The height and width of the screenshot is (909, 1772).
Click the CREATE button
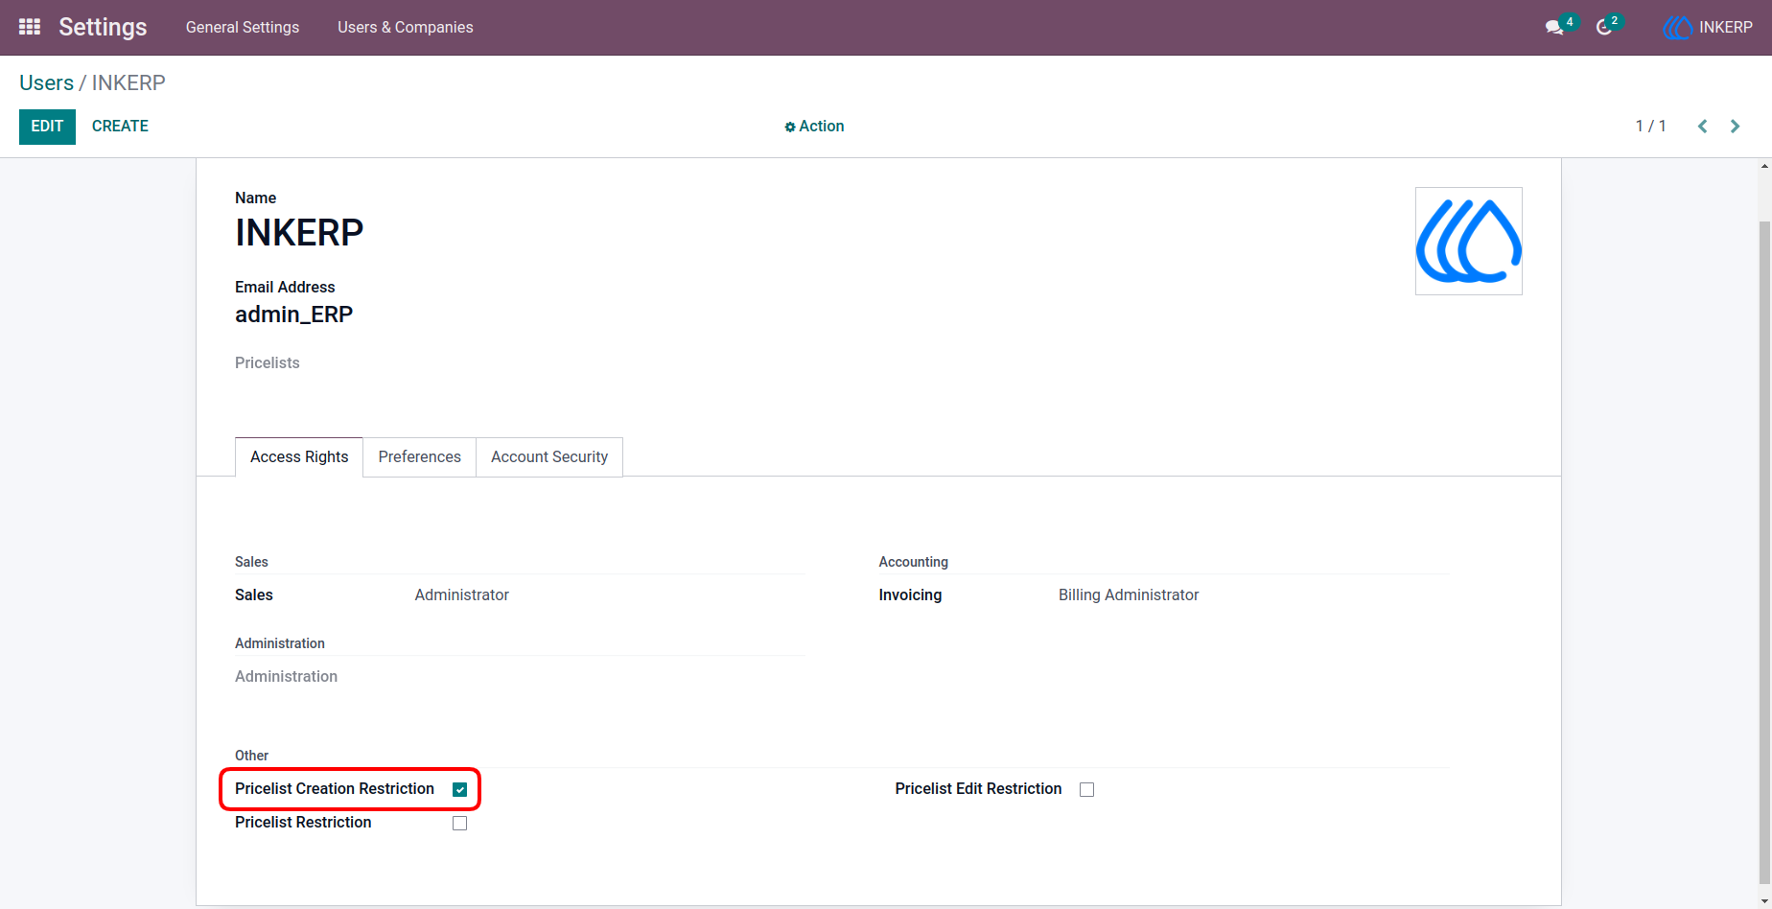[120, 127]
